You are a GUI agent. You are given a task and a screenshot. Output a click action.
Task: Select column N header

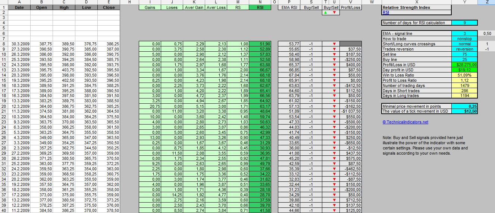[260, 2]
